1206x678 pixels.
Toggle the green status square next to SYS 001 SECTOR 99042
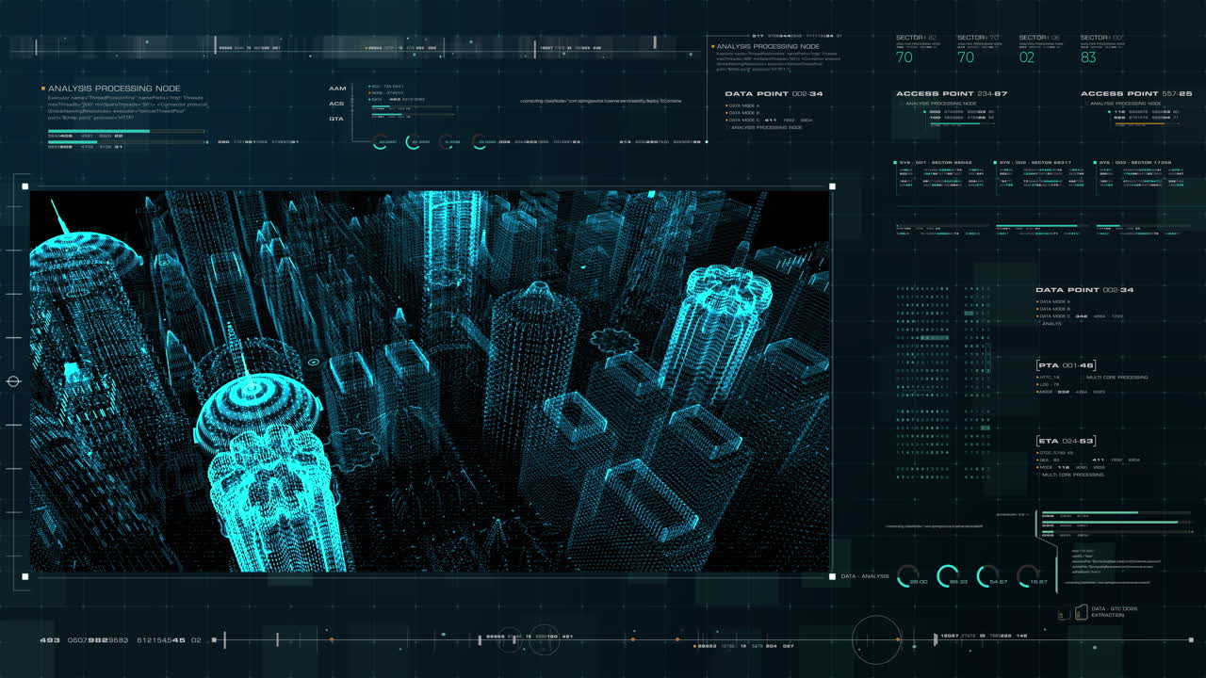point(895,162)
